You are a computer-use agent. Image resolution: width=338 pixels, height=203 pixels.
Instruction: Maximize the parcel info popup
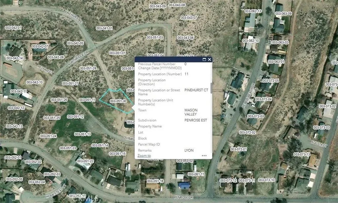coord(204,60)
